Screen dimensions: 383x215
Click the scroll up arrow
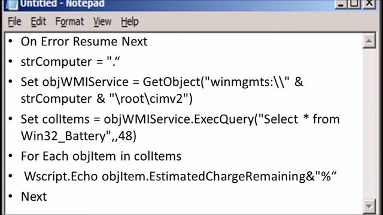369,41
